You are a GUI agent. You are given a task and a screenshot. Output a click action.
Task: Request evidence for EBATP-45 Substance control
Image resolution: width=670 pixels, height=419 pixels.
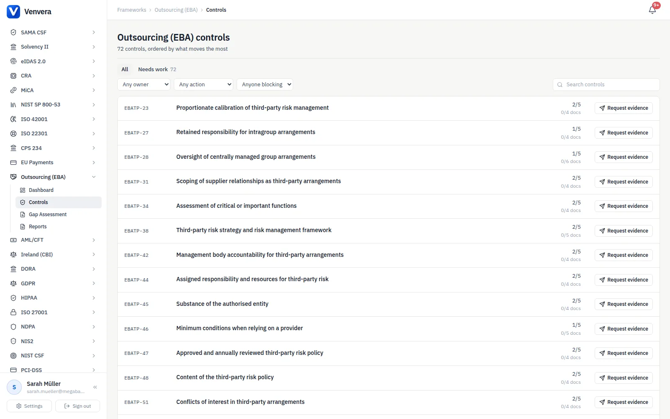pyautogui.click(x=624, y=304)
